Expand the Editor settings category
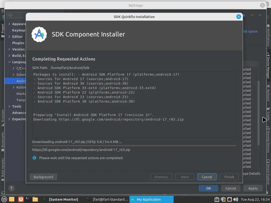The height and width of the screenshot is (203, 271). tap(9, 36)
